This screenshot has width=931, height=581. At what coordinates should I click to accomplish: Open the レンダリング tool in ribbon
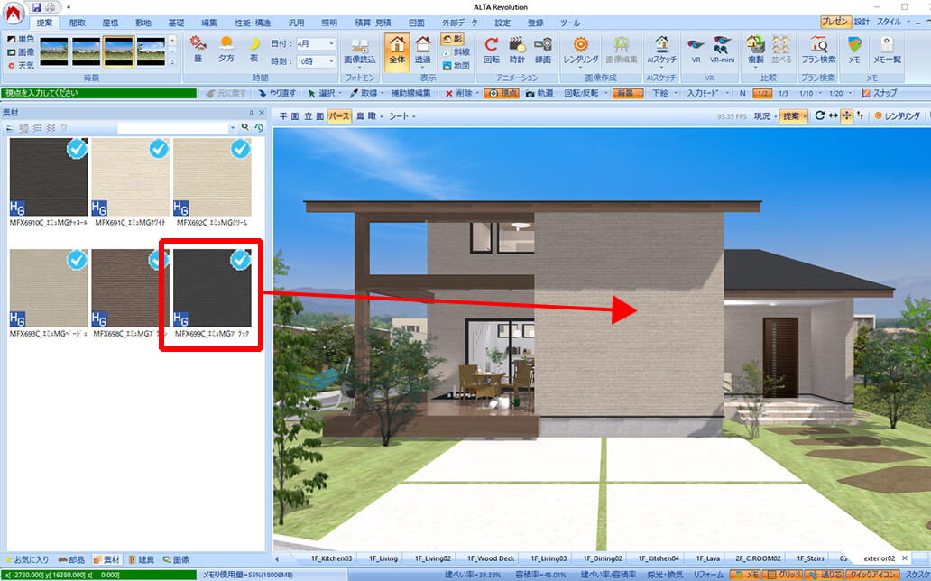(580, 48)
